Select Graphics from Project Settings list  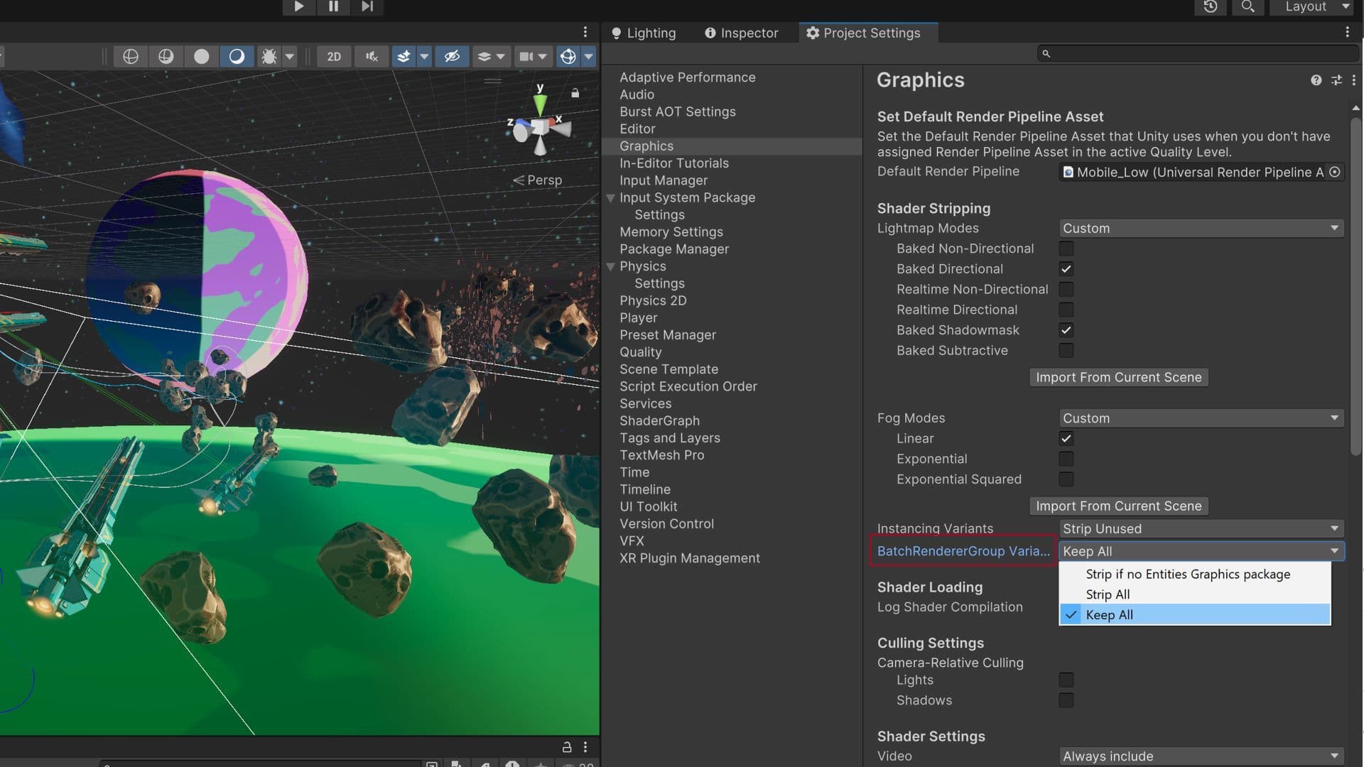647,146
